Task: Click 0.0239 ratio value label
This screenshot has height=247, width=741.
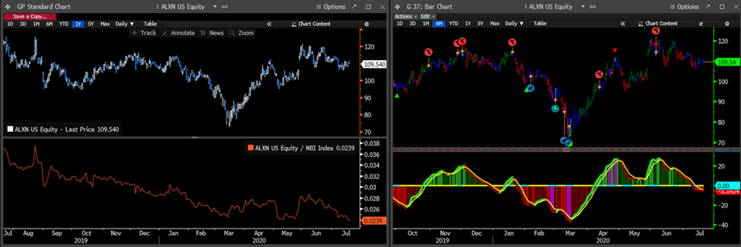Action: point(374,220)
